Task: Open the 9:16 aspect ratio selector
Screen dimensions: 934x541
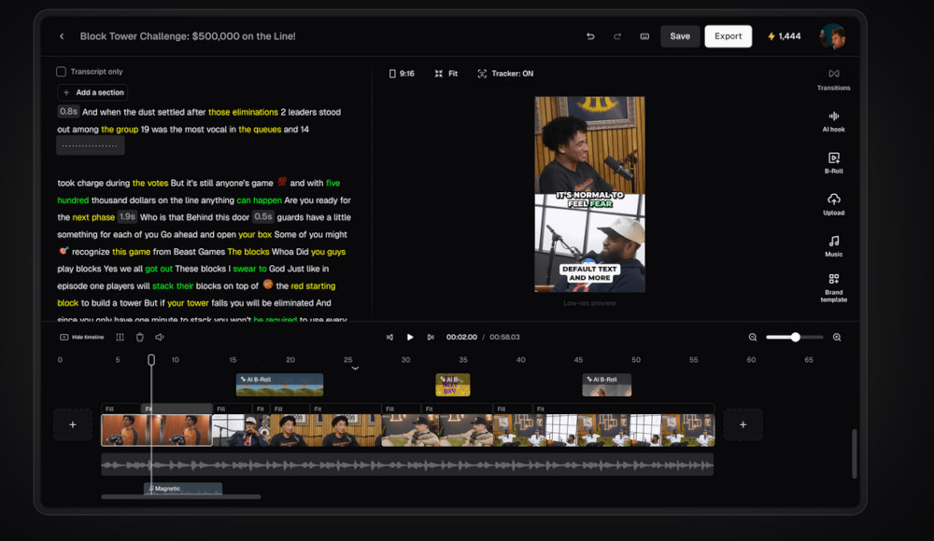Action: click(402, 74)
